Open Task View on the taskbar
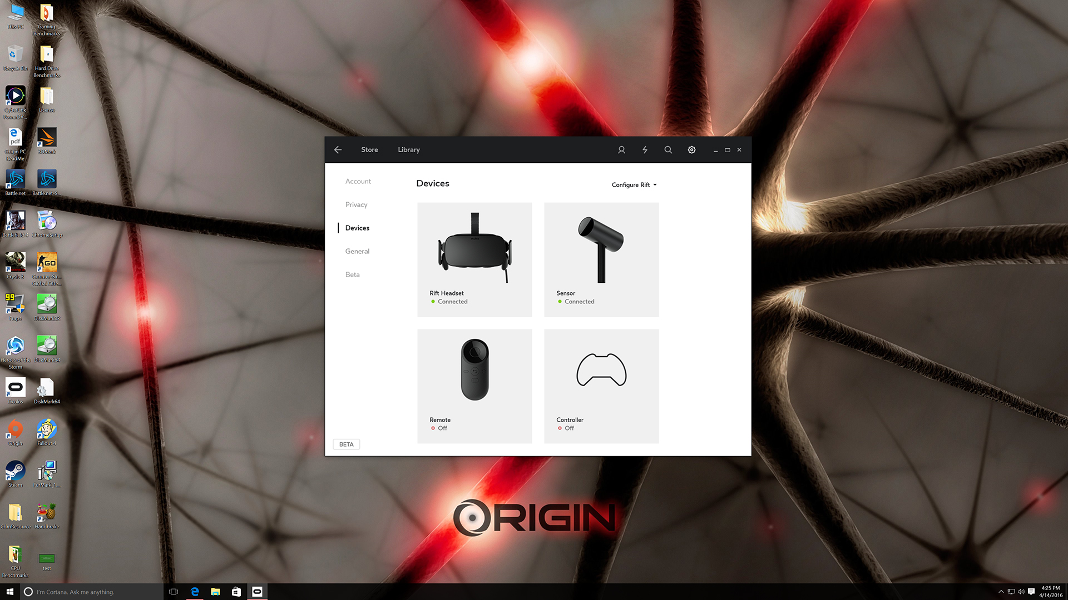The width and height of the screenshot is (1068, 600). pos(174,592)
